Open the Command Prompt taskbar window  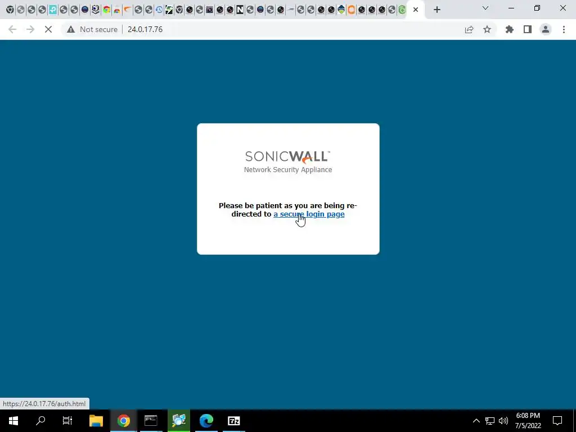[x=151, y=421]
